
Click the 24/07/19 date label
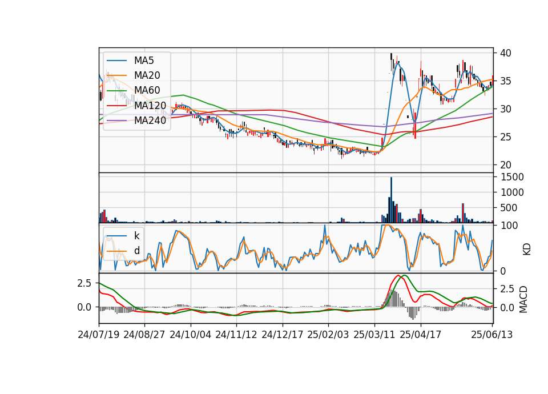coord(99,335)
